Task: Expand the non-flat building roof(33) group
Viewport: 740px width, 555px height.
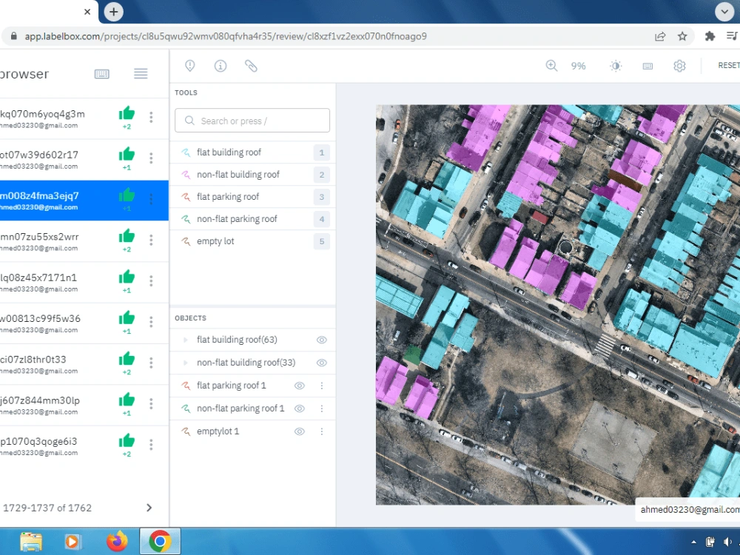Action: 186,363
